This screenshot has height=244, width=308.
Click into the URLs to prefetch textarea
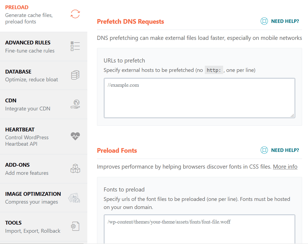pos(199,98)
